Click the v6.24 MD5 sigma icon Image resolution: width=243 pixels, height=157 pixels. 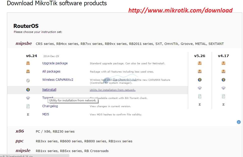28,114
